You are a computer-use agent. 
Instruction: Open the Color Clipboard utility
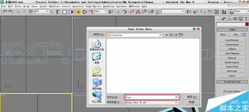[232, 53]
